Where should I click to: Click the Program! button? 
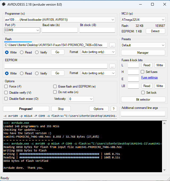pyautogui.click(x=26, y=109)
